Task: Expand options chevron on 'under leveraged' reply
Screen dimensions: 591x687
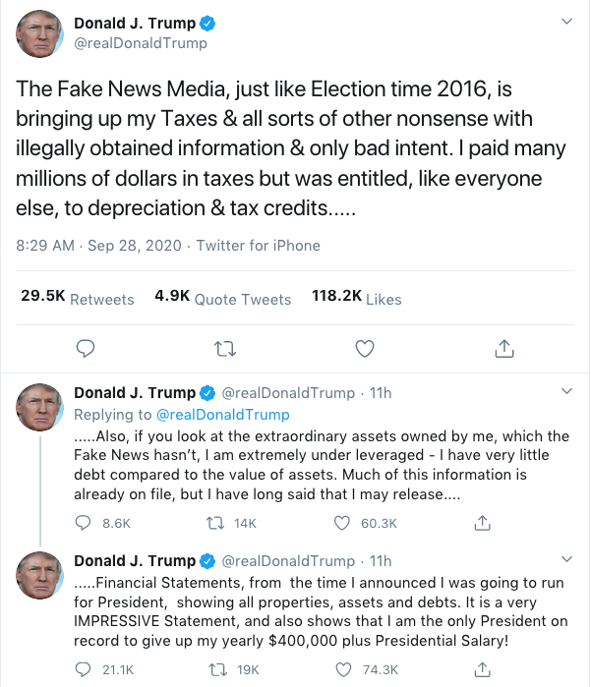Action: [566, 392]
